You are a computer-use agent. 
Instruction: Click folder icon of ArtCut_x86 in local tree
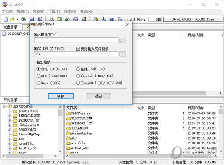click(x=15, y=148)
